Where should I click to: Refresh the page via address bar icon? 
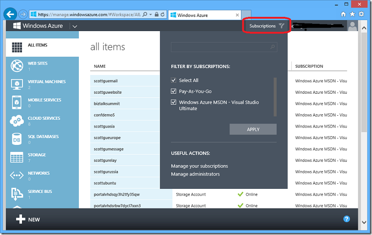pyautogui.click(x=163, y=15)
